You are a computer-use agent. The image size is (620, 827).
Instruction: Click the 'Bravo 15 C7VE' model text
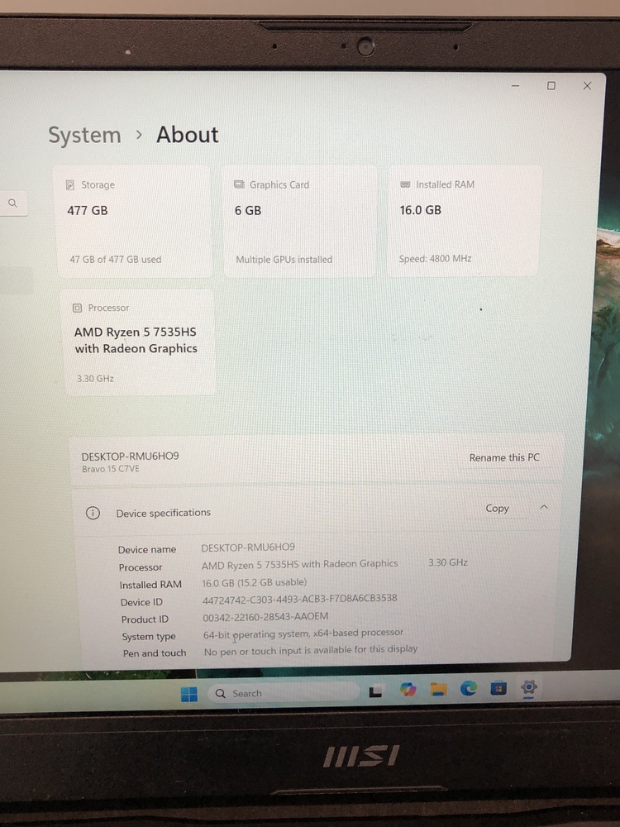pyautogui.click(x=111, y=469)
